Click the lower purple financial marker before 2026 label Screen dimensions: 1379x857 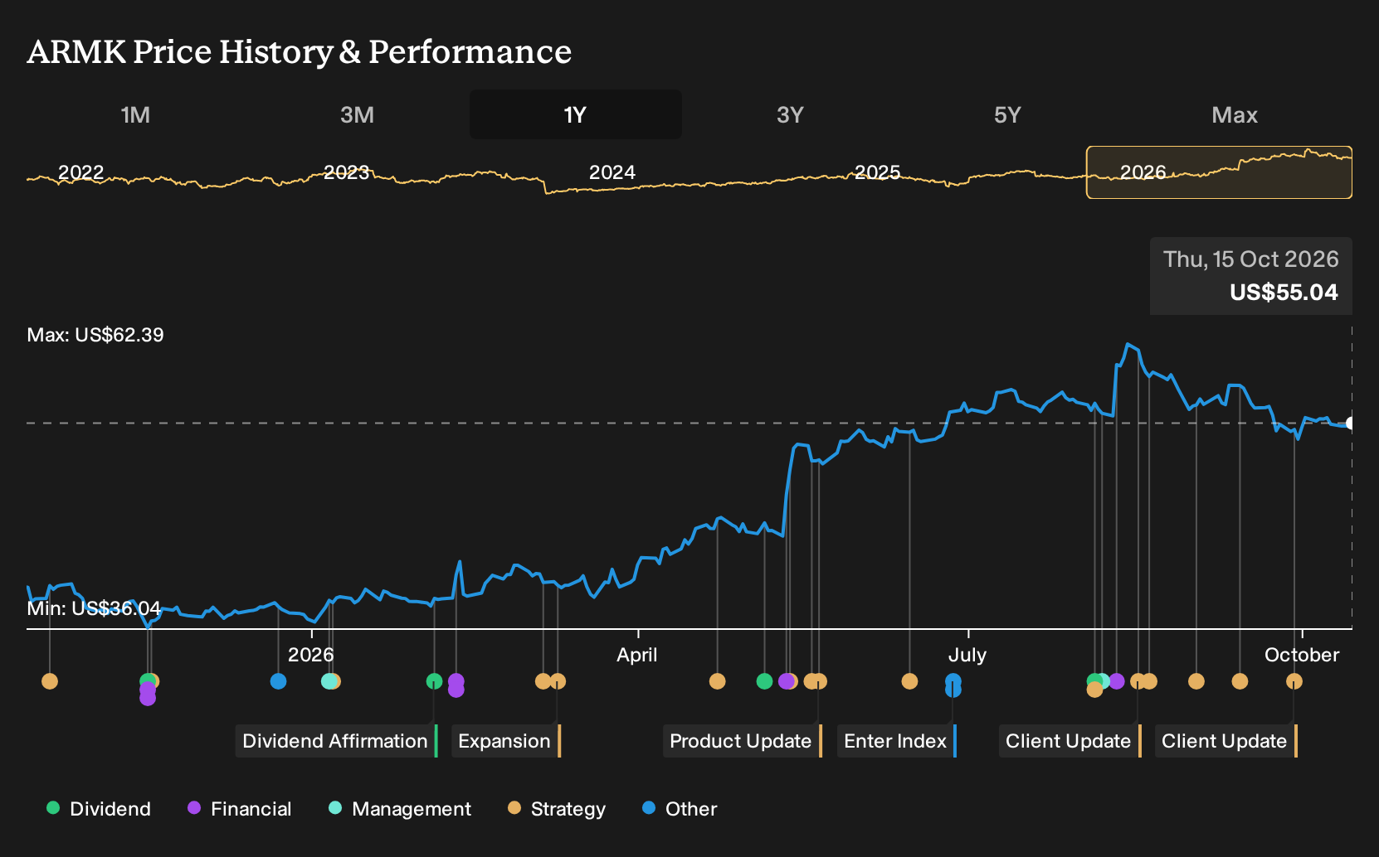pos(148,698)
